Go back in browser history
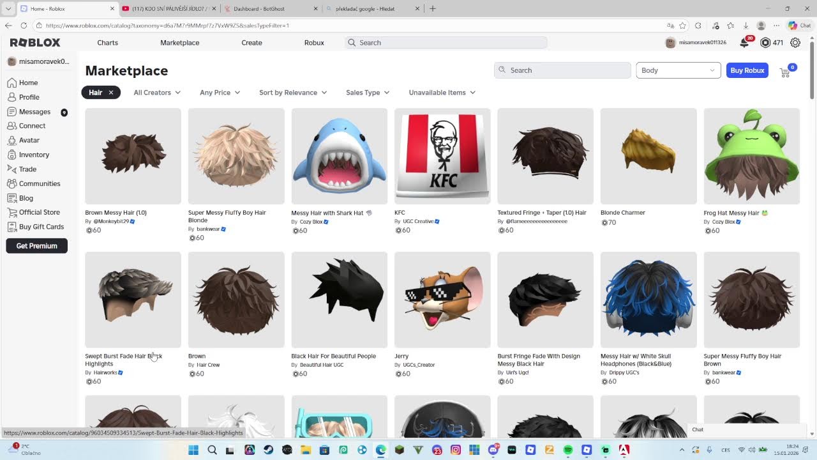817x460 pixels. [8, 26]
